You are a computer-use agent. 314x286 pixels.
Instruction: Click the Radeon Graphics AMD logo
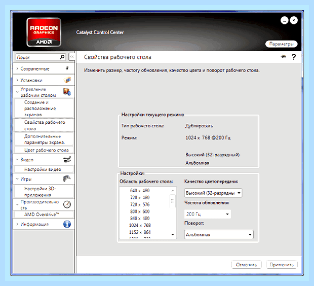(x=44, y=32)
